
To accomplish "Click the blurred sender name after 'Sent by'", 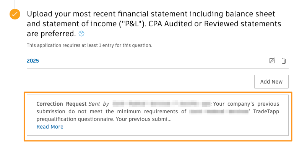I will click(161, 104).
